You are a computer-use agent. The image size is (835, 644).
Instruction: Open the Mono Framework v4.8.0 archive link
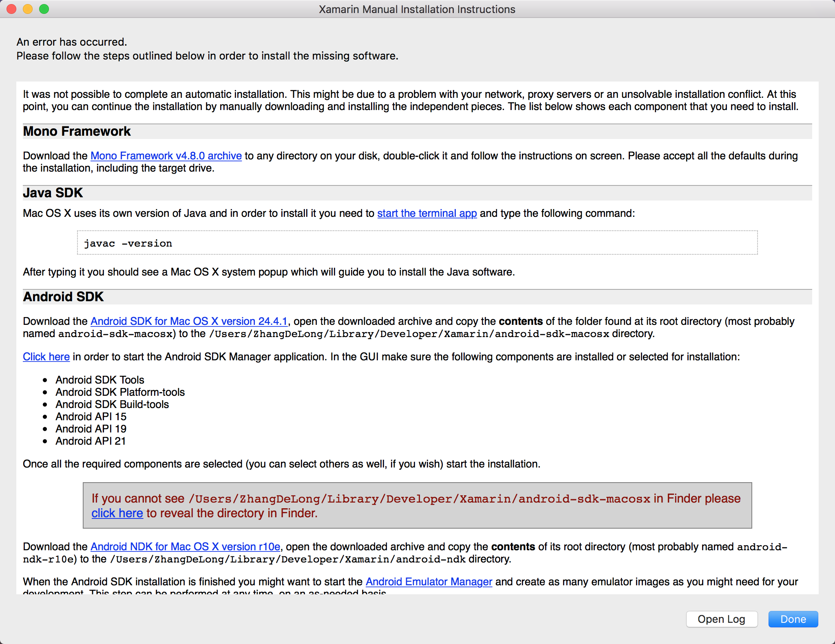click(x=166, y=156)
